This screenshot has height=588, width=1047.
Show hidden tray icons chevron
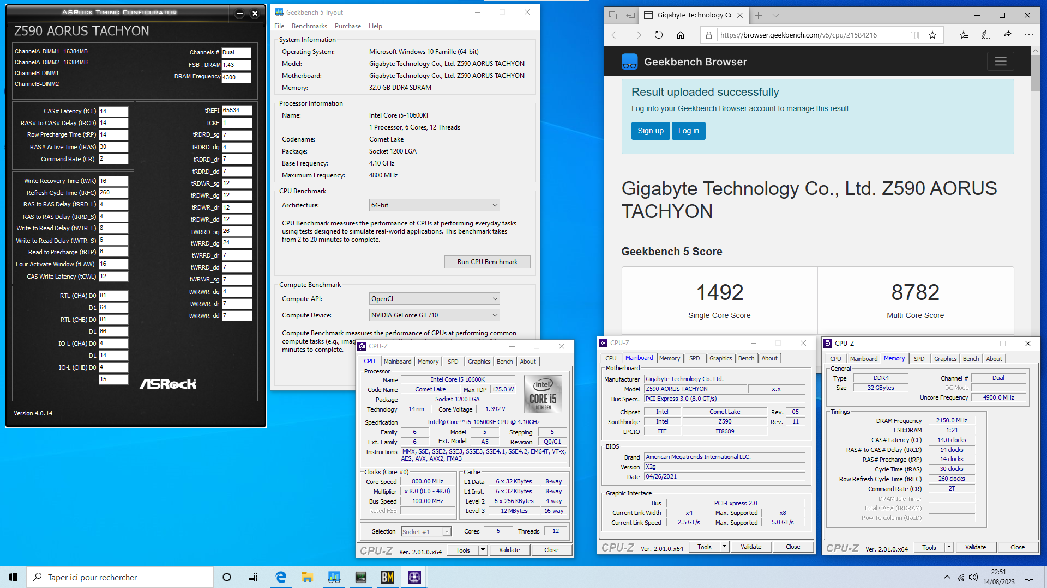coord(947,577)
